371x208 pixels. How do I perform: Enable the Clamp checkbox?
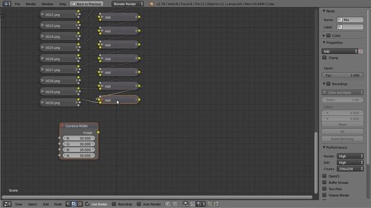point(325,58)
